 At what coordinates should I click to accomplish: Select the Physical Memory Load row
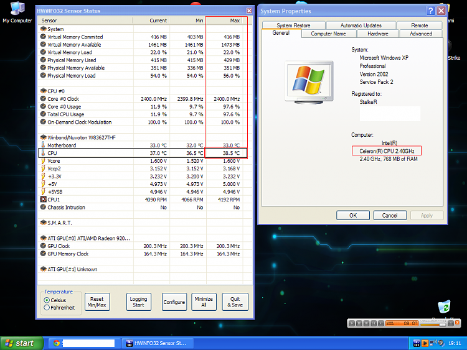pos(145,75)
